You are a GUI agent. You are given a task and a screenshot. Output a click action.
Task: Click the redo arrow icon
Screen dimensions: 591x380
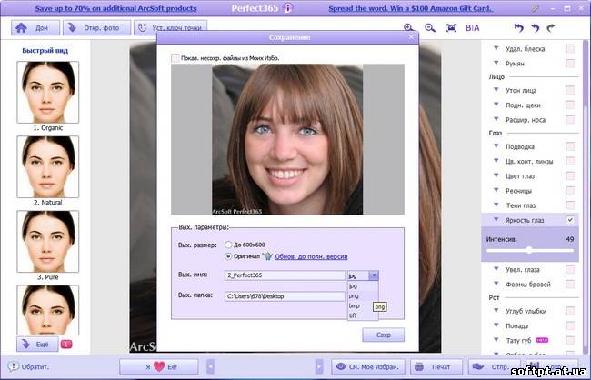[x=551, y=27]
